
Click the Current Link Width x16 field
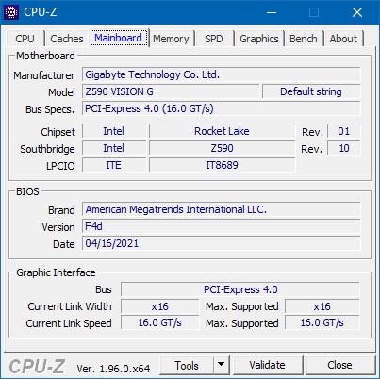point(160,306)
